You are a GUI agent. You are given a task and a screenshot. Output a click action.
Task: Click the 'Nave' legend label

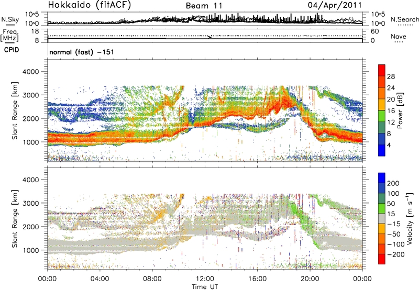399,36
